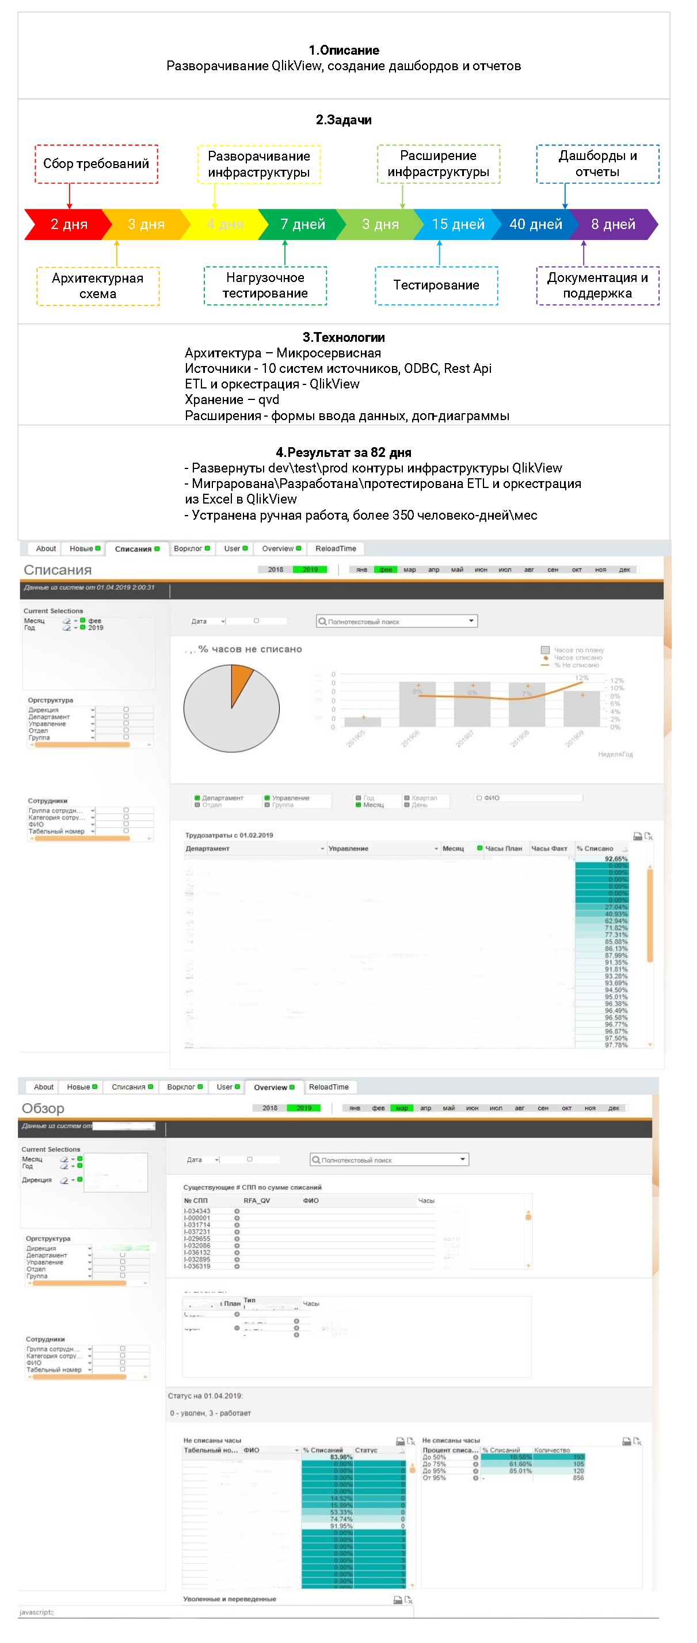Expand От 95% row in pivot table

tap(475, 1478)
